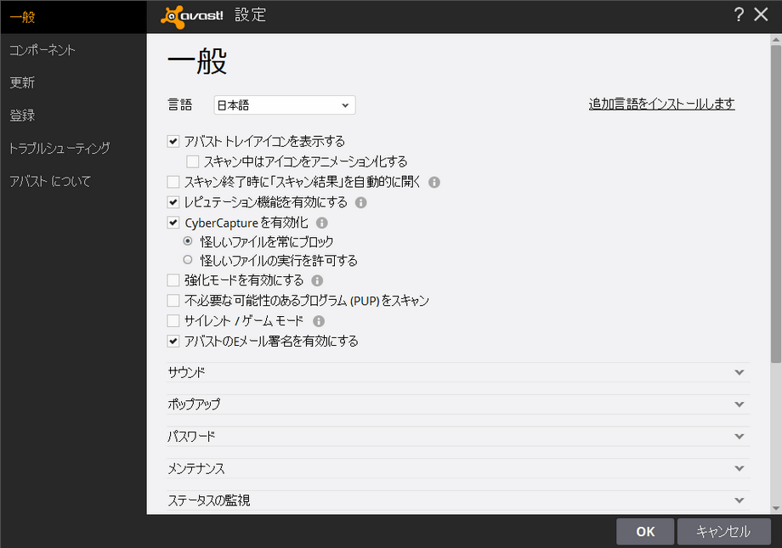Image resolution: width=782 pixels, height=548 pixels.
Task: Show info icon for レピュテーション機能
Action: [360, 202]
